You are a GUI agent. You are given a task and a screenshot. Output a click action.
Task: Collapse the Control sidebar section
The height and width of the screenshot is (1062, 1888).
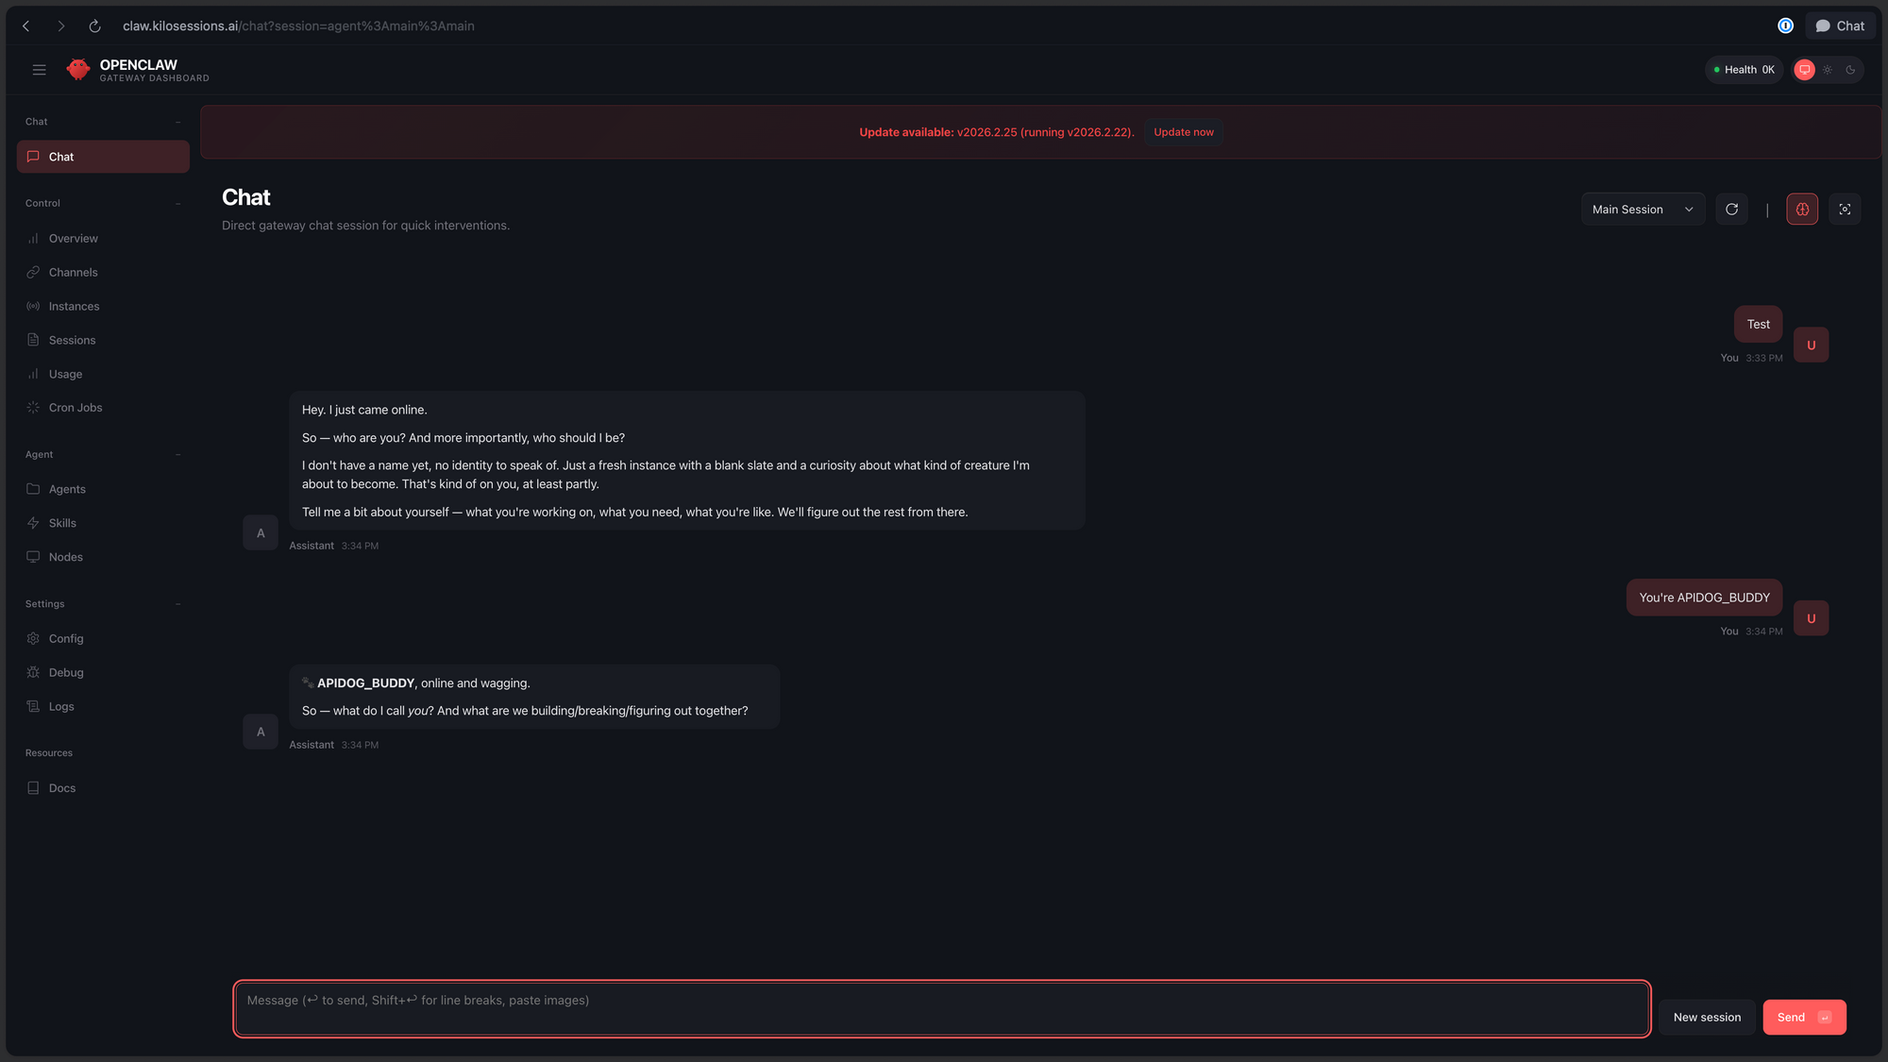coord(177,204)
